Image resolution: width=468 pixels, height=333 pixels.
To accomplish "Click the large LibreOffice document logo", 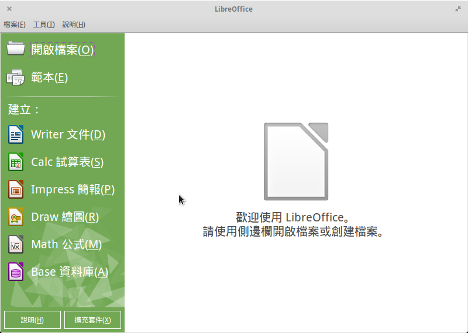I will [x=296, y=161].
